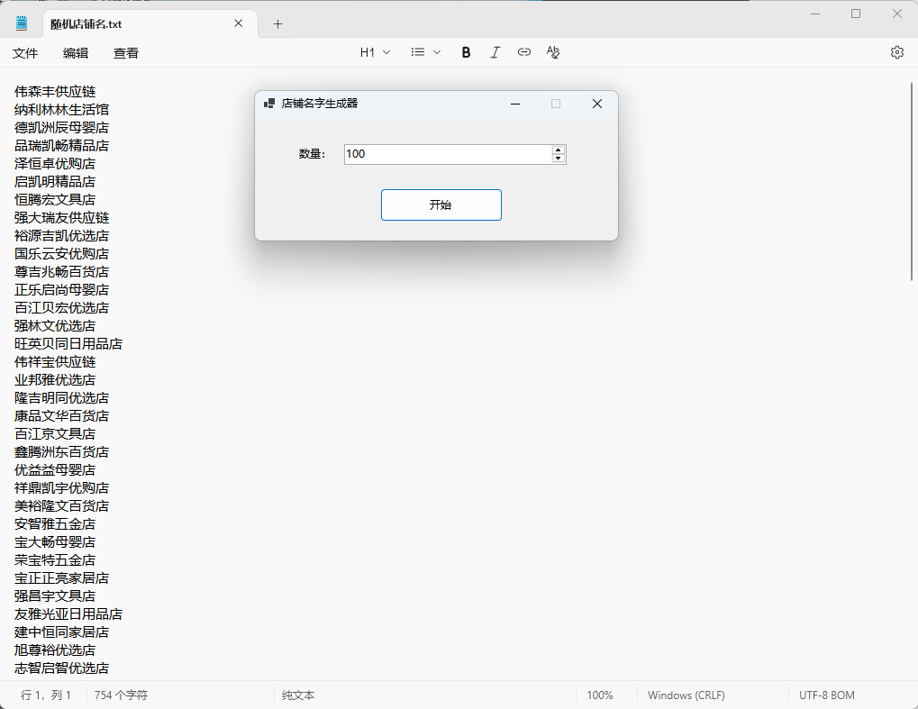Viewport: 918px width, 709px height.
Task: Toggle italic formatting in the toolbar
Action: (x=495, y=52)
